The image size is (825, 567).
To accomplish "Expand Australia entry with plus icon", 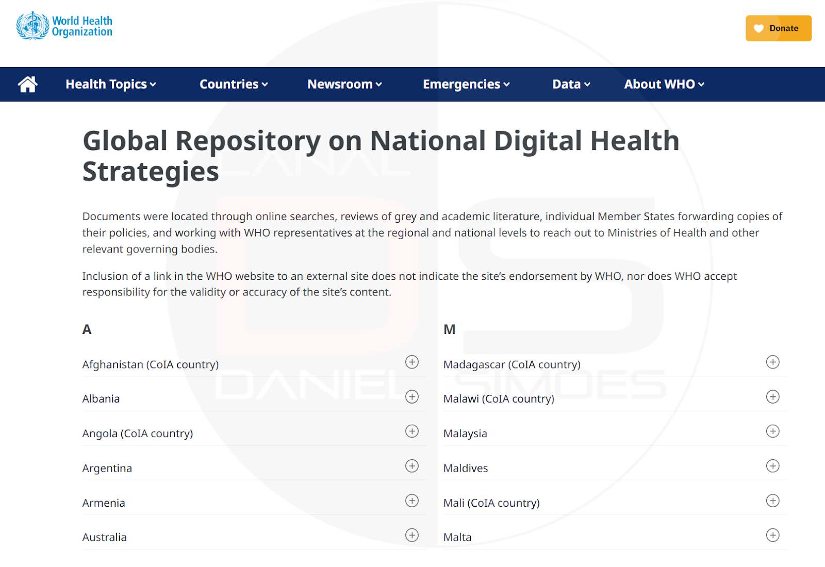I will [x=412, y=535].
